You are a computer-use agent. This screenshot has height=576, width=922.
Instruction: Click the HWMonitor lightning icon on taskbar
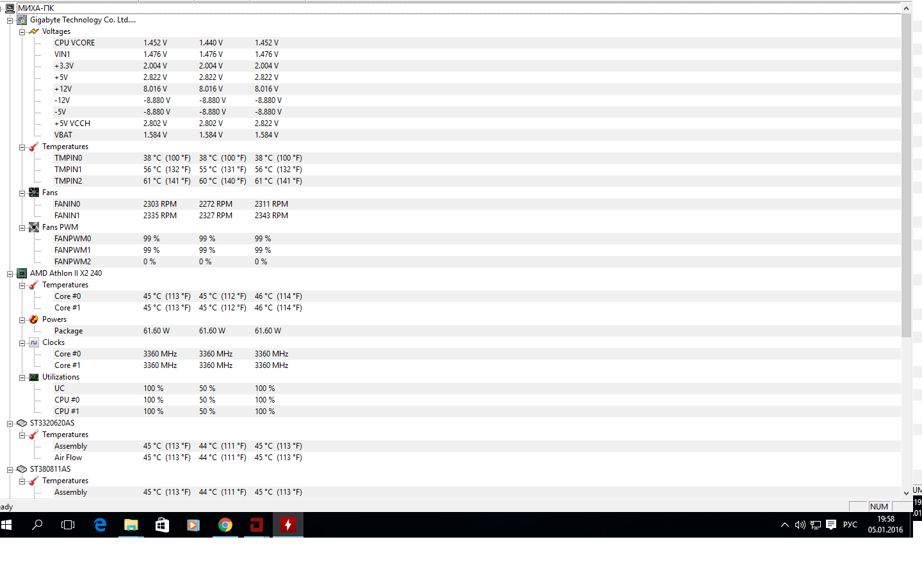click(x=288, y=525)
